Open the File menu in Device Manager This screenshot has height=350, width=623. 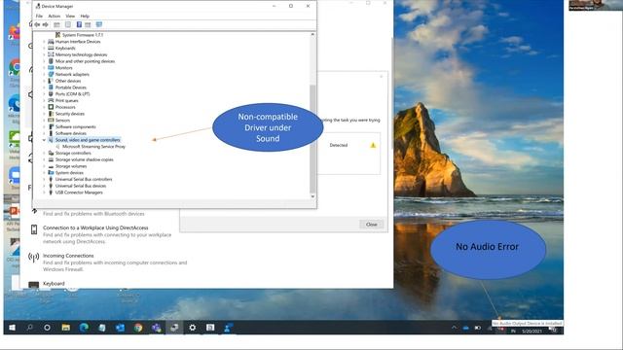point(39,17)
